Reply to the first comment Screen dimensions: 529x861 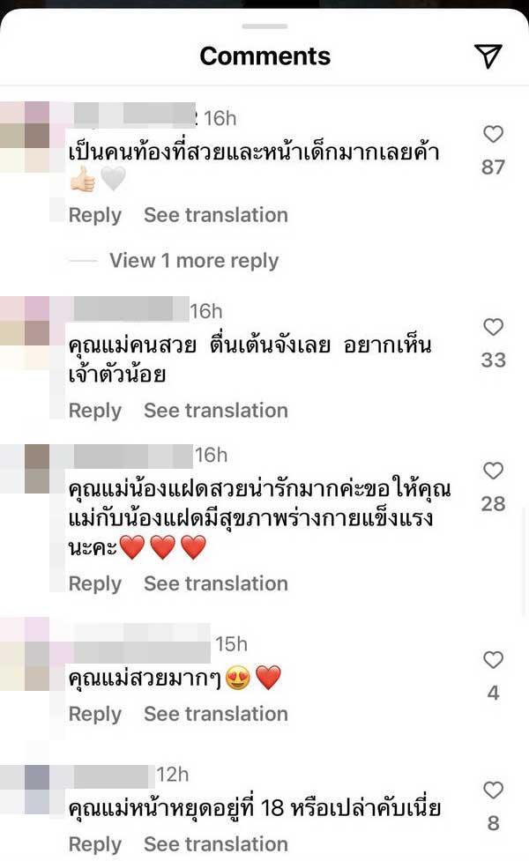(94, 215)
